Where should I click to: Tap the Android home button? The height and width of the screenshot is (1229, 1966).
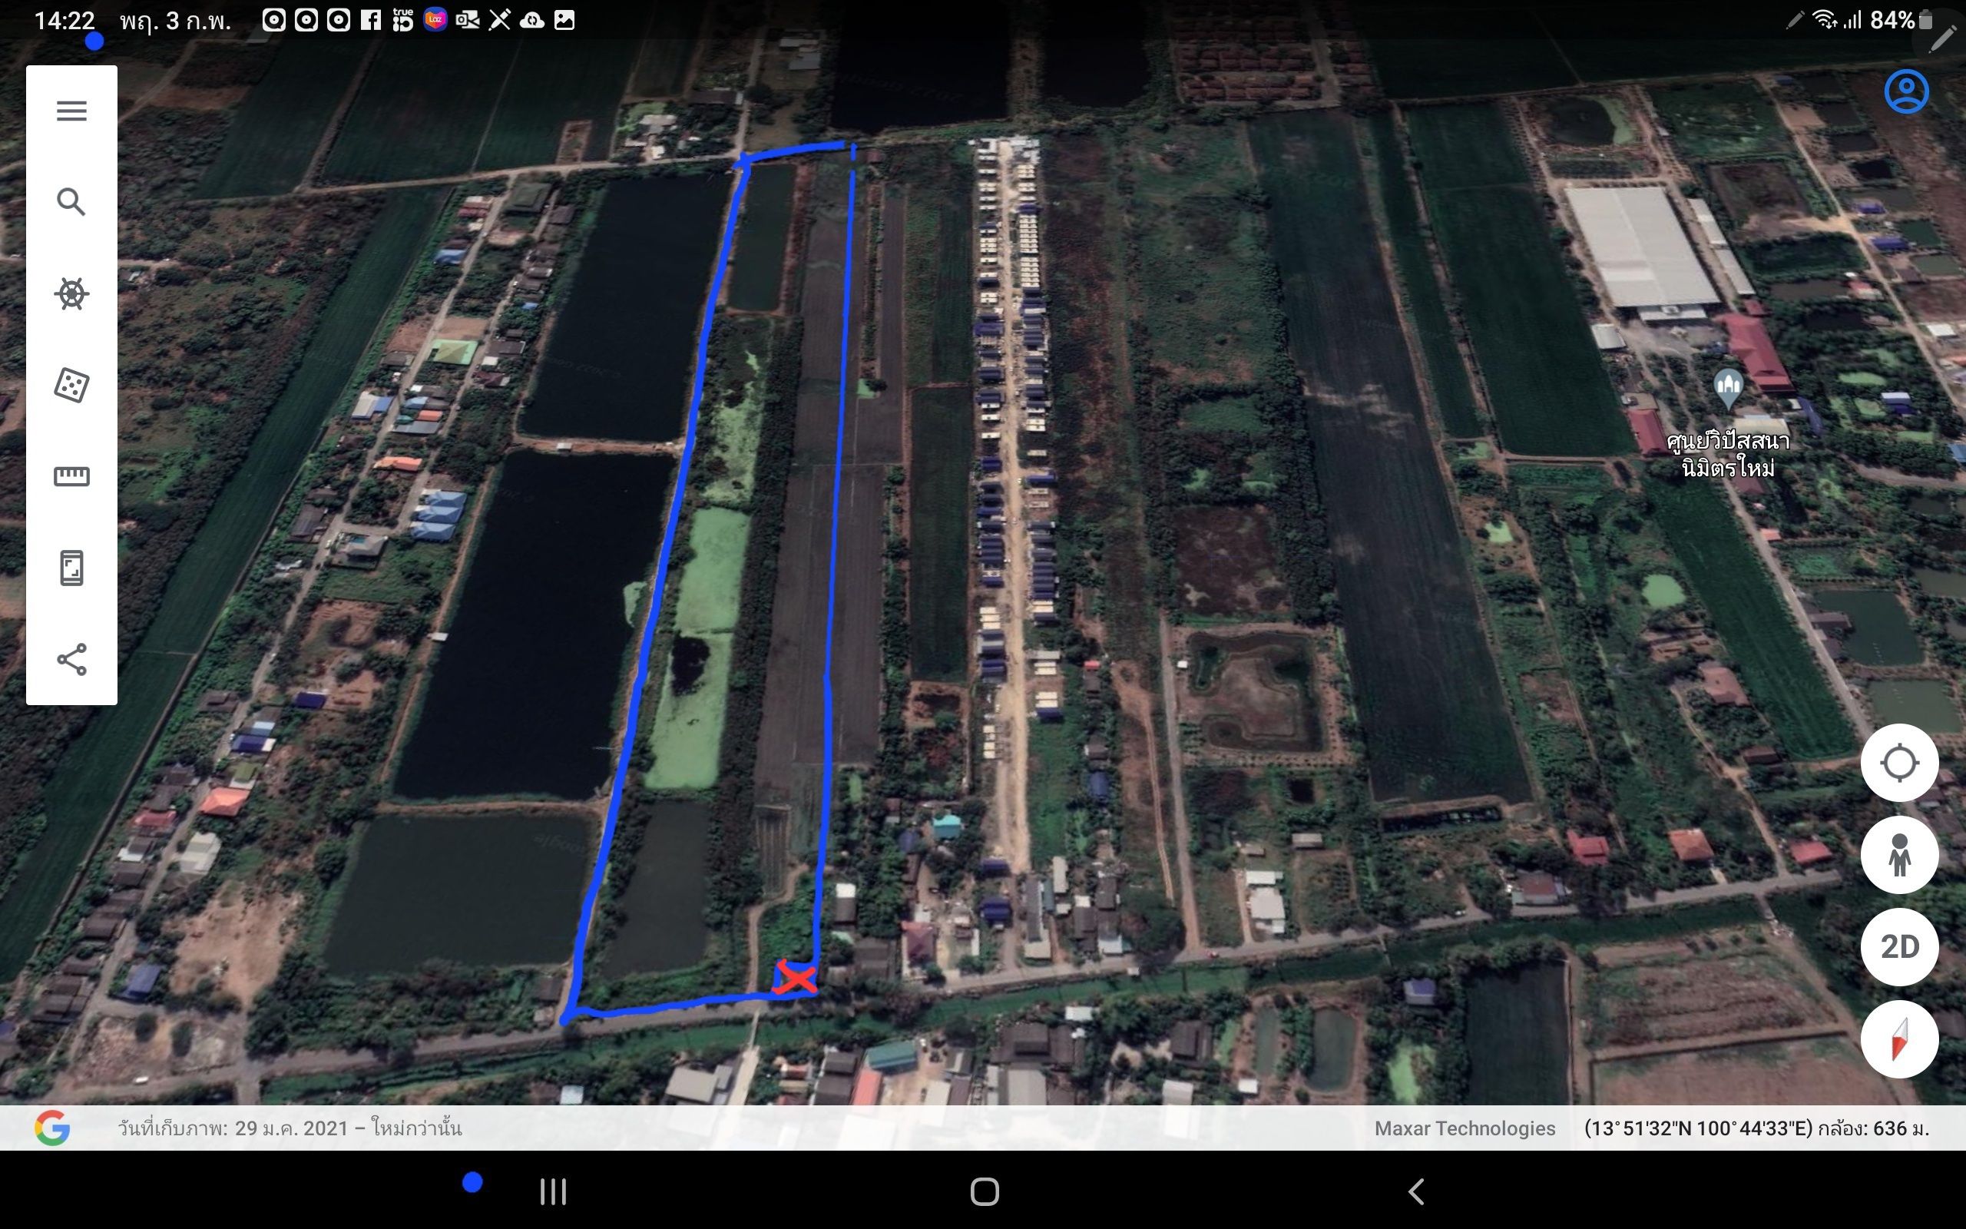984,1191
